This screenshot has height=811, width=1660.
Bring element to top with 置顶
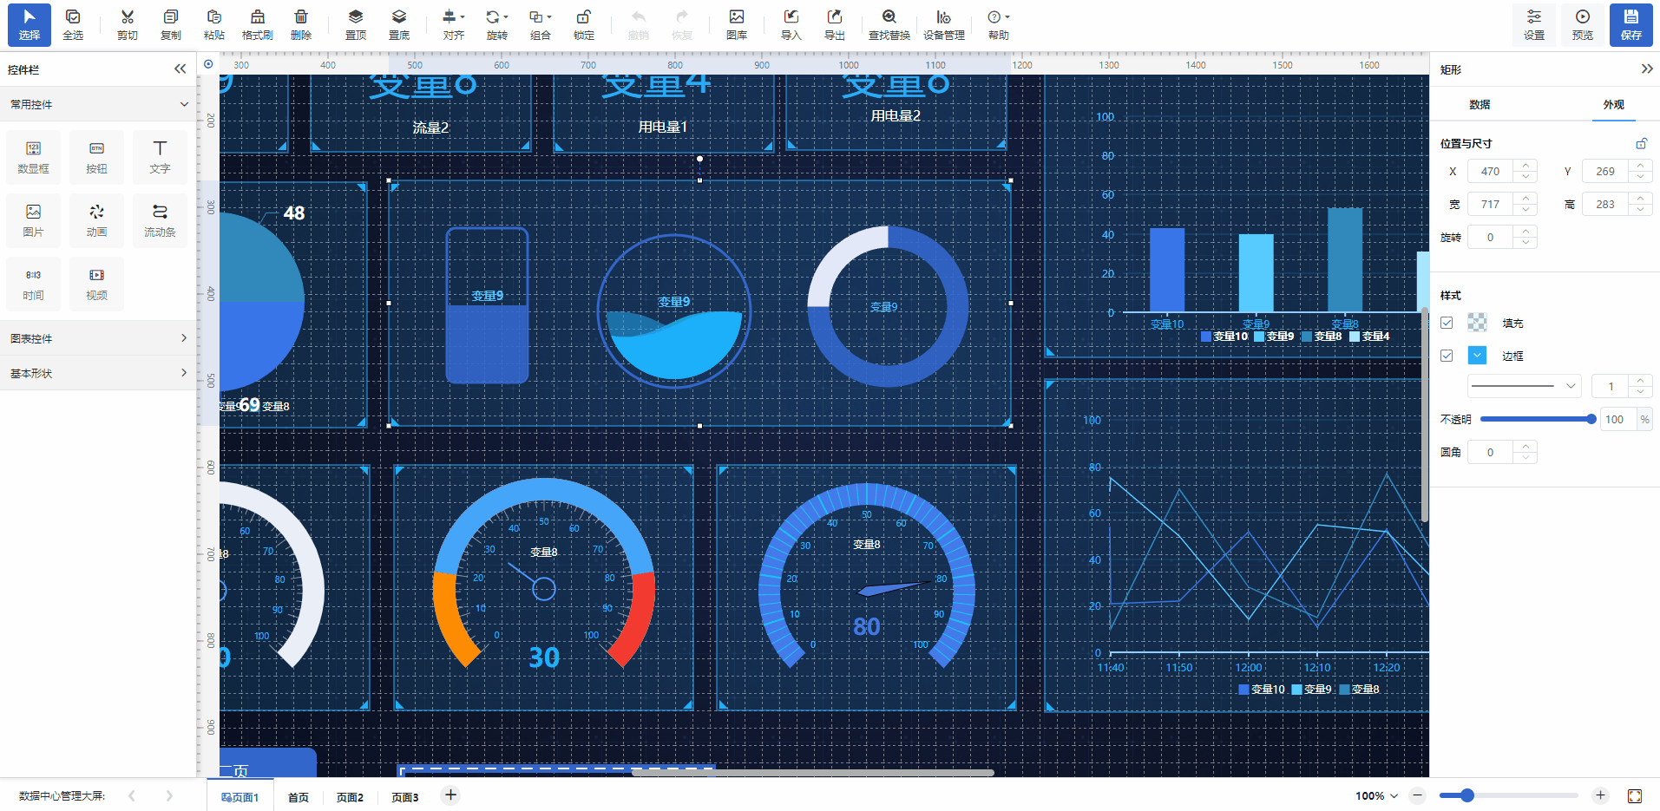[356, 24]
